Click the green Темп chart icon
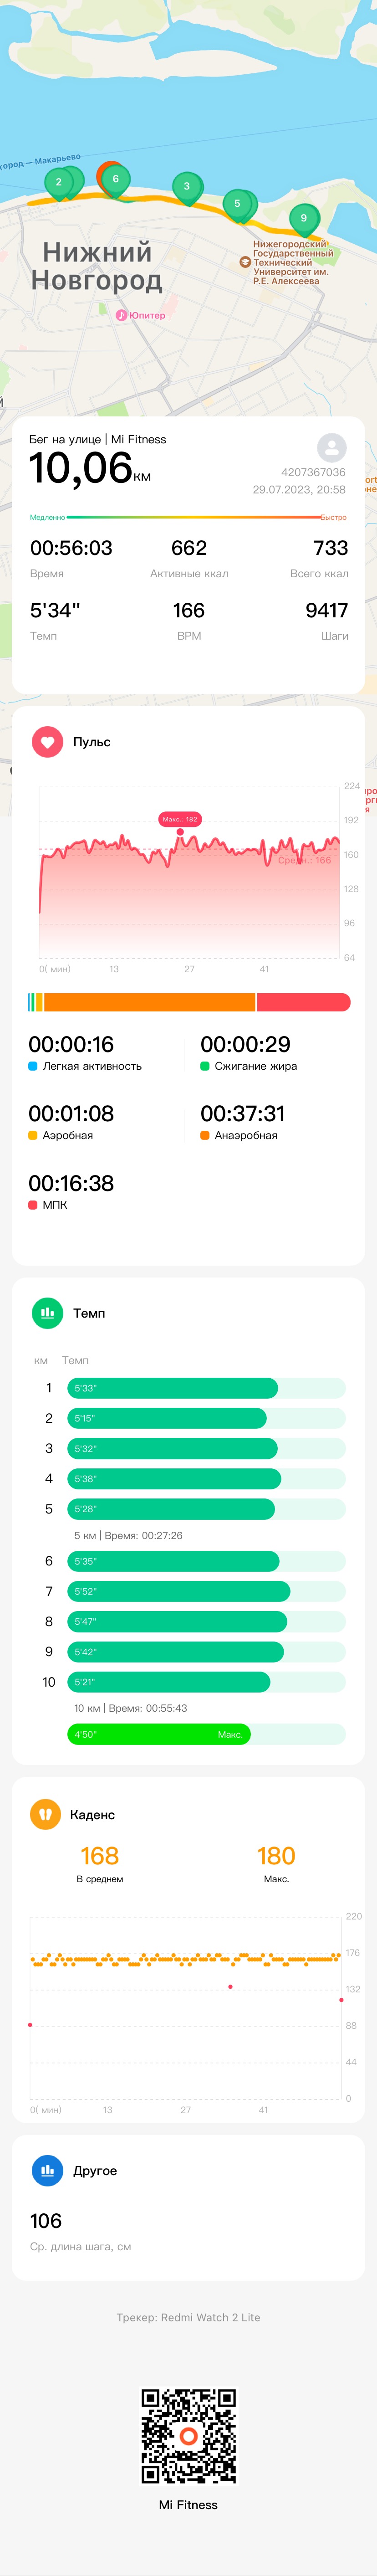The image size is (377, 2576). [47, 1312]
